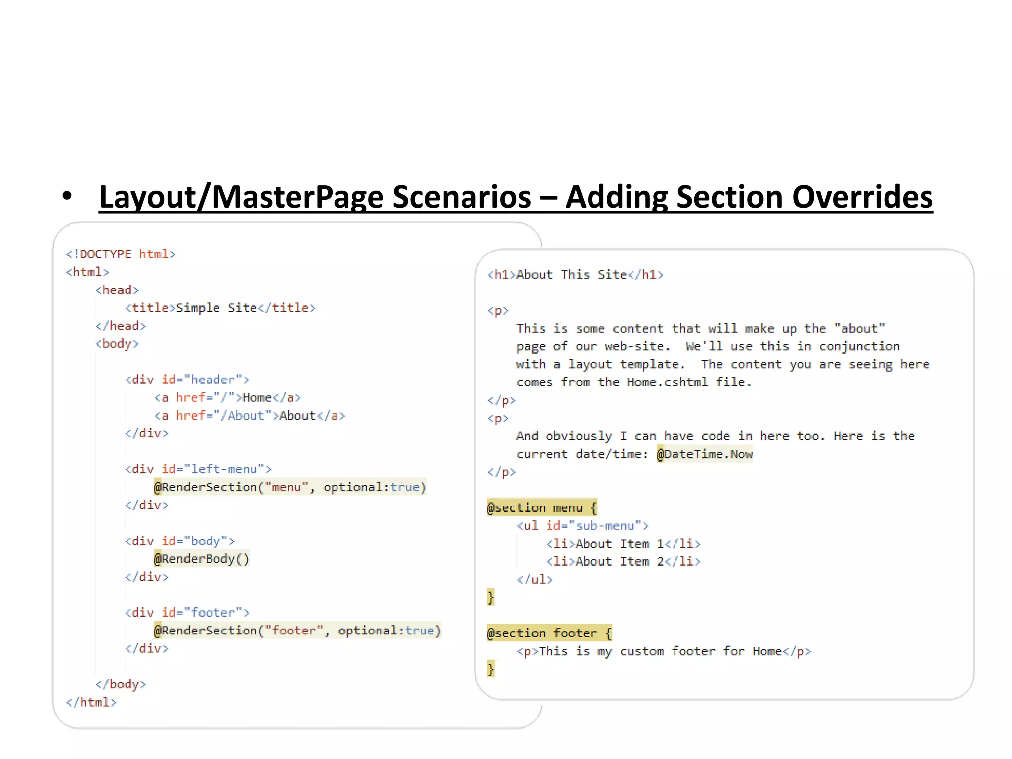Click the closing '</body>' tag
The image size is (1012, 759).
(121, 684)
